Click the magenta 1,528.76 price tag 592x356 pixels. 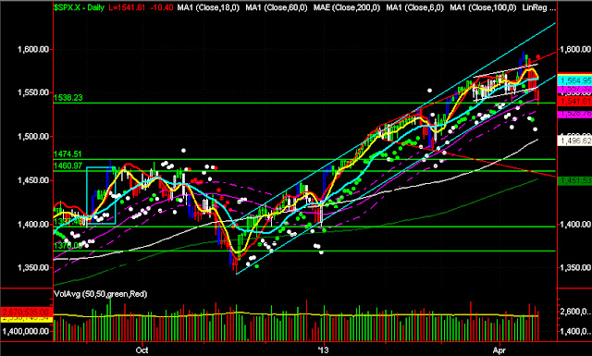pos(574,114)
